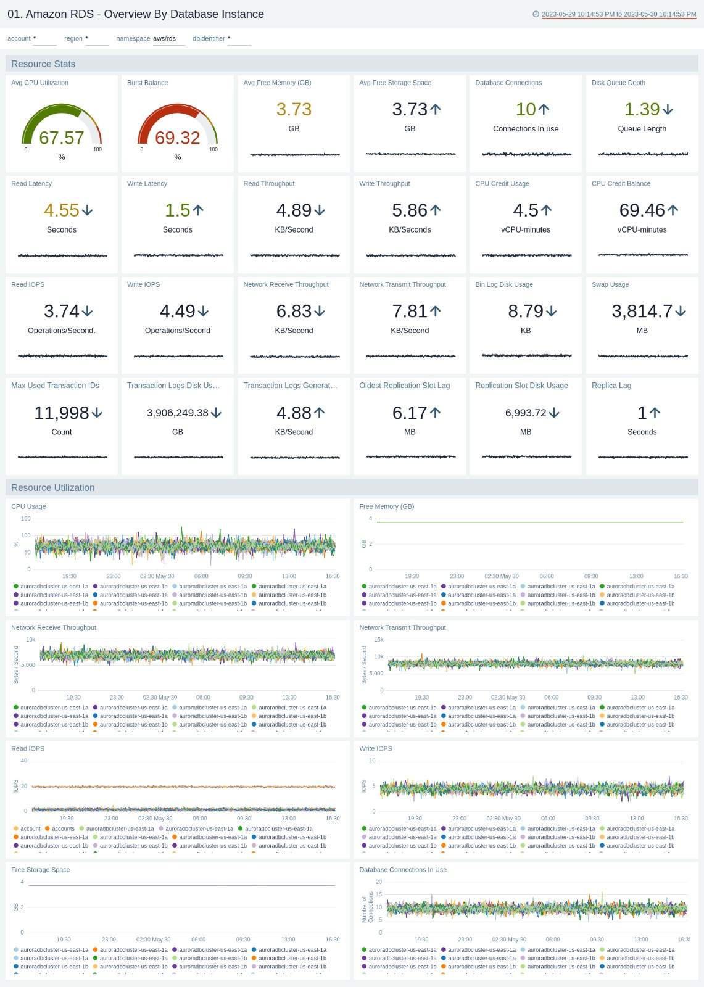Open the Free Storage Space chart panel title

pyautogui.click(x=41, y=870)
